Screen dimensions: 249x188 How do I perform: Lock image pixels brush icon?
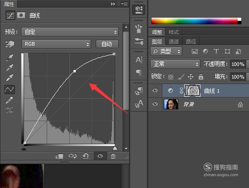[x=181, y=77]
